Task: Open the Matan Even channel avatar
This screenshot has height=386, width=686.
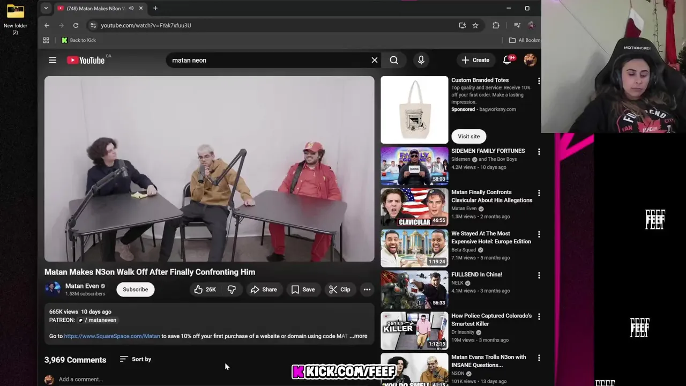Action: [53, 289]
